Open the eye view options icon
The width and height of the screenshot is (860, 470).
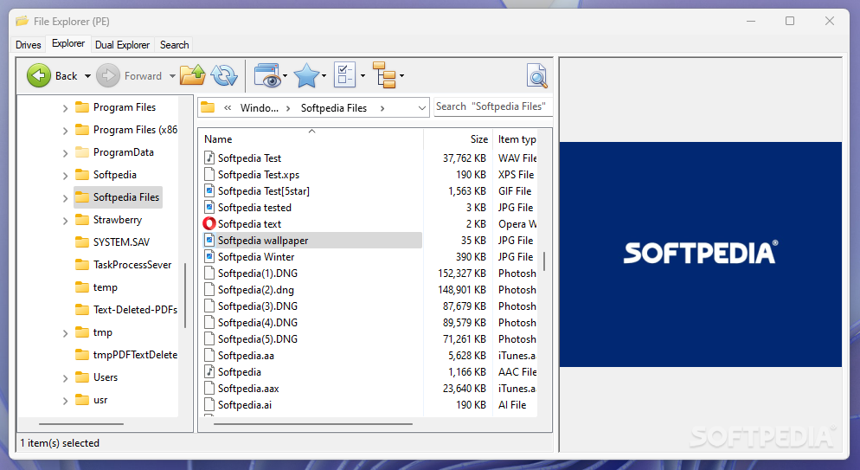click(x=267, y=75)
